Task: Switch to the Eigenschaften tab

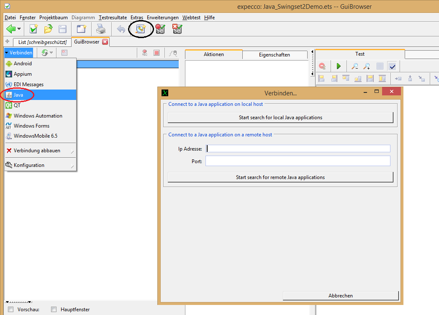Action: click(274, 55)
